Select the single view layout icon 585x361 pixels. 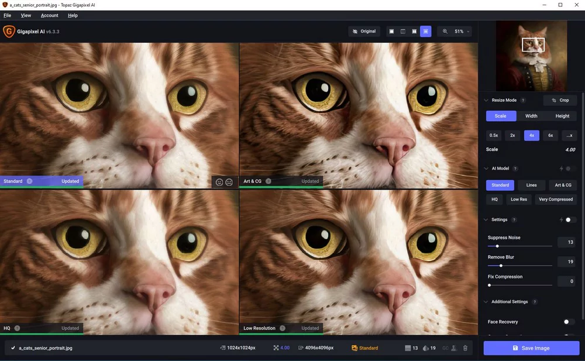[x=392, y=31]
